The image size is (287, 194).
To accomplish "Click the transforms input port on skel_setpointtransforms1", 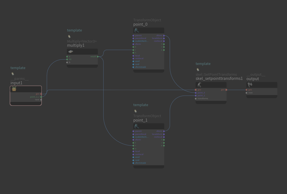I will tap(196, 99).
